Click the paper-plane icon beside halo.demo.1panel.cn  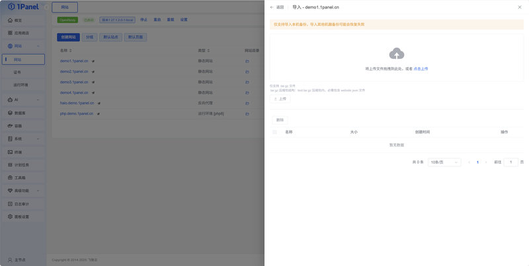(99, 104)
